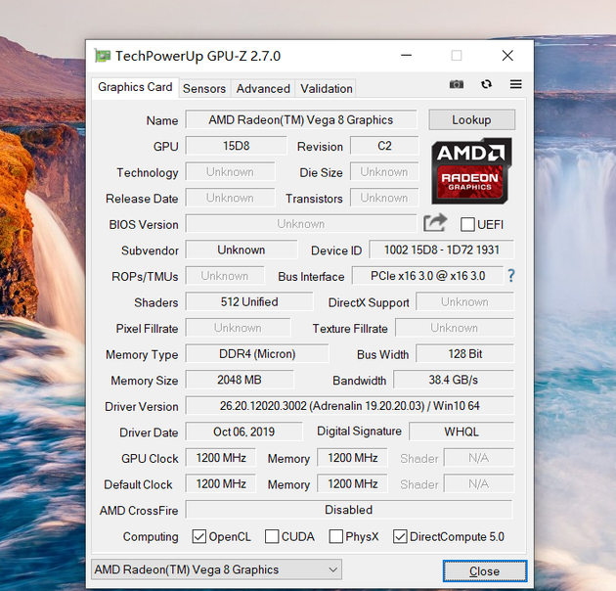Expand the AMD Radeon Vega 8 GPU dropdown

[216, 569]
